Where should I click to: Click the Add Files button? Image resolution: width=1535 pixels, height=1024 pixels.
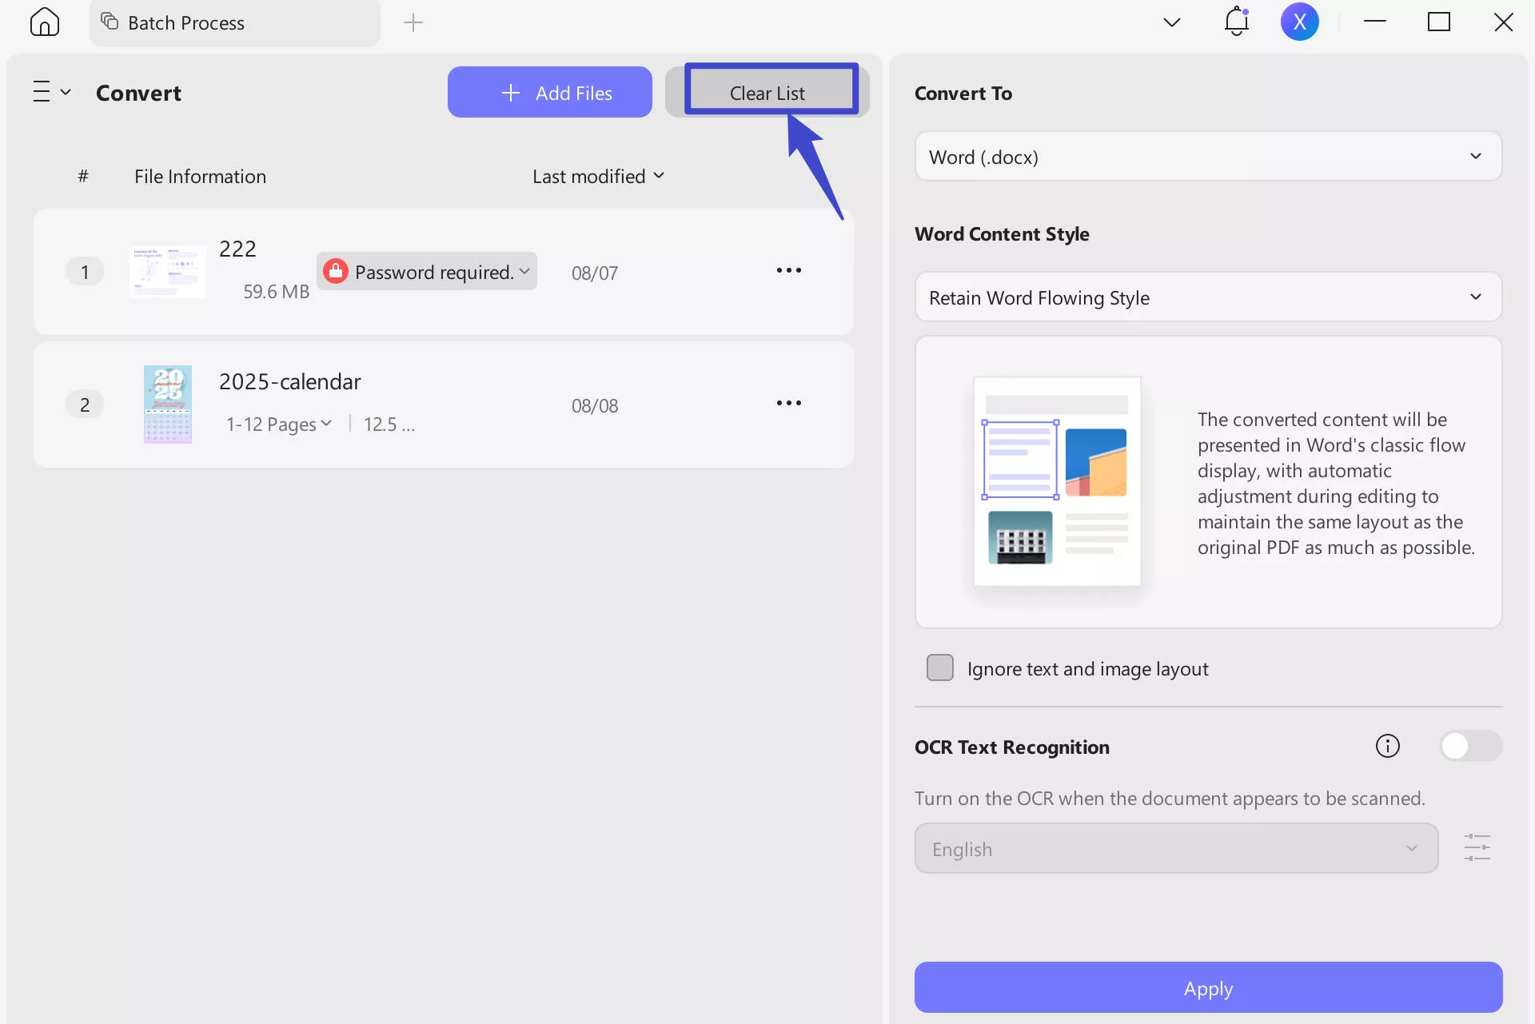click(x=550, y=91)
